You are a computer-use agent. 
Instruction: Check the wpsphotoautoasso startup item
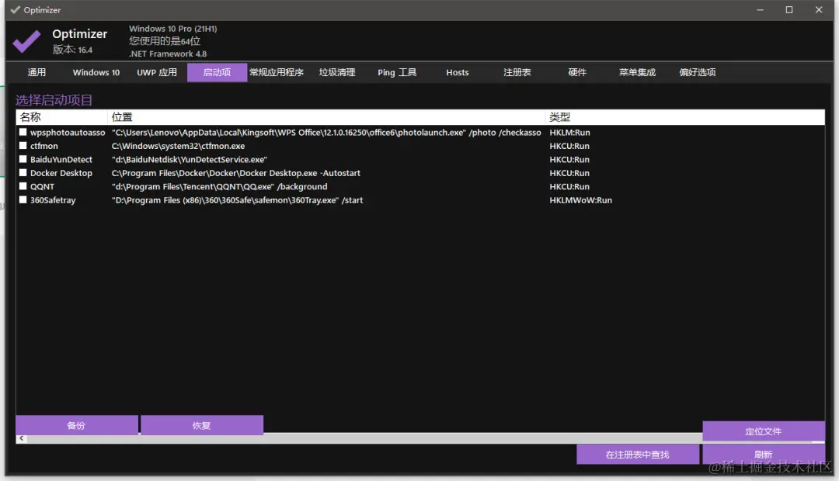pyautogui.click(x=23, y=132)
